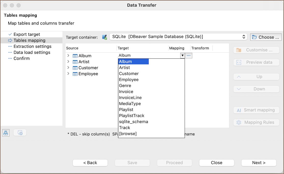Select InvoiceLine from the target list

[x=130, y=98]
